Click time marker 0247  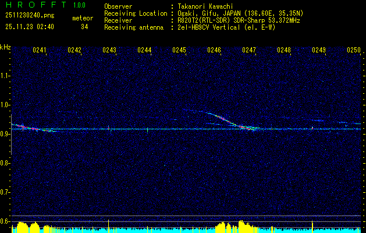[x=249, y=50]
